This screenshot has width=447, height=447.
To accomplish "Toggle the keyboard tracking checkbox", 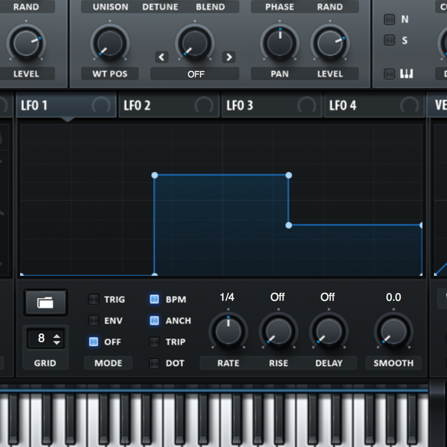I will click(x=389, y=74).
